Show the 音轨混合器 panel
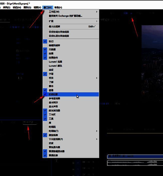This screenshot has width=163, height=176. pos(54,147)
